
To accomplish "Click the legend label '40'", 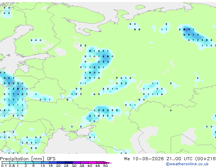I will click(x=90, y=166).
